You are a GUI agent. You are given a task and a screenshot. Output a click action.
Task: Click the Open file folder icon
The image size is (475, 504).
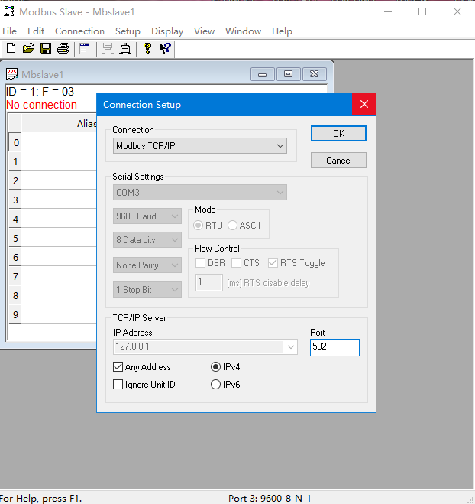(28, 48)
